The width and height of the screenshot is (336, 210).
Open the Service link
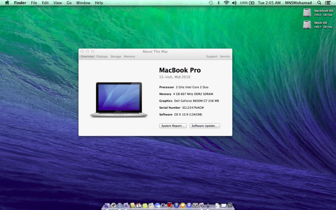225,57
